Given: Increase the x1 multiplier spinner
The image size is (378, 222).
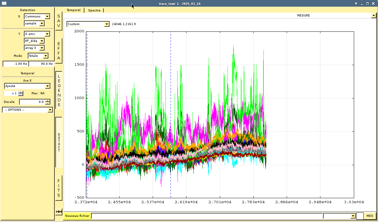Looking at the screenshot, I should click(x=21, y=92).
